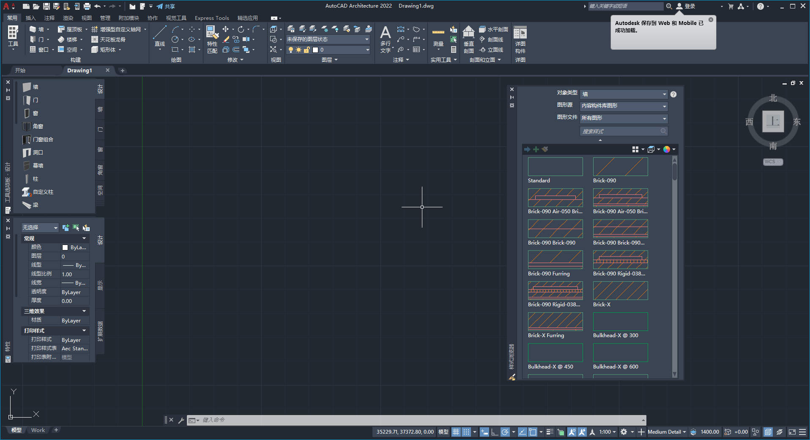This screenshot has height=440, width=810.
Task: Expand the 图形文件 dropdown showing 所有图形
Action: click(624, 118)
